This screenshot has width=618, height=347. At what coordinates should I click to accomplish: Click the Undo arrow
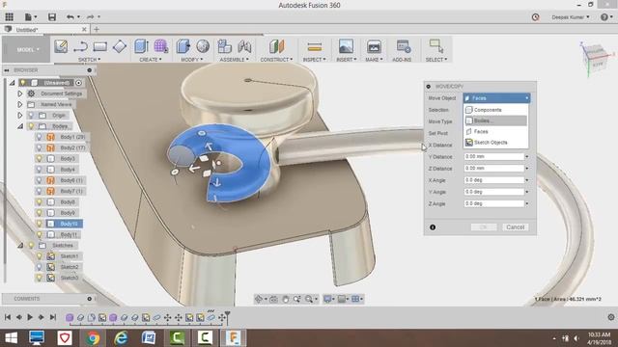70,17
